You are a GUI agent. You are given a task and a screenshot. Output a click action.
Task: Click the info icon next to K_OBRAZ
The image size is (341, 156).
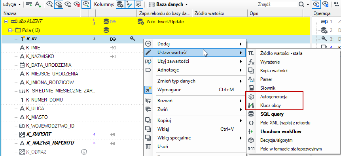tap(84, 152)
